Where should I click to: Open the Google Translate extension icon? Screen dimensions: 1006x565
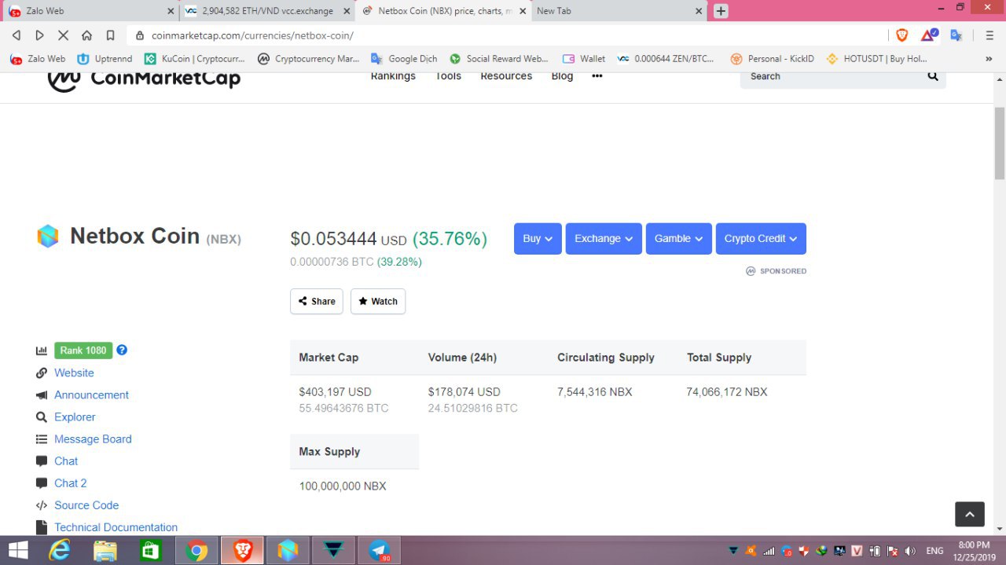click(956, 35)
